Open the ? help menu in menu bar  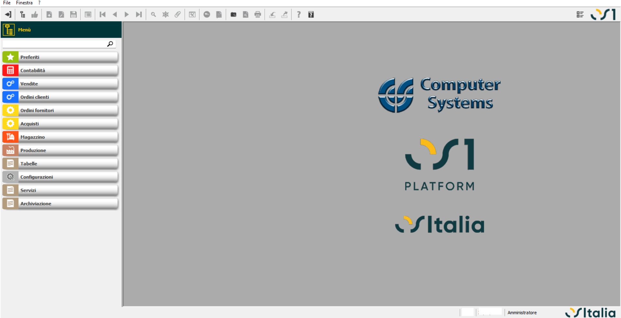pos(39,3)
